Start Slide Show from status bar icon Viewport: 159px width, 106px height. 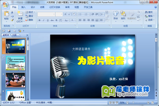[x=117, y=103]
